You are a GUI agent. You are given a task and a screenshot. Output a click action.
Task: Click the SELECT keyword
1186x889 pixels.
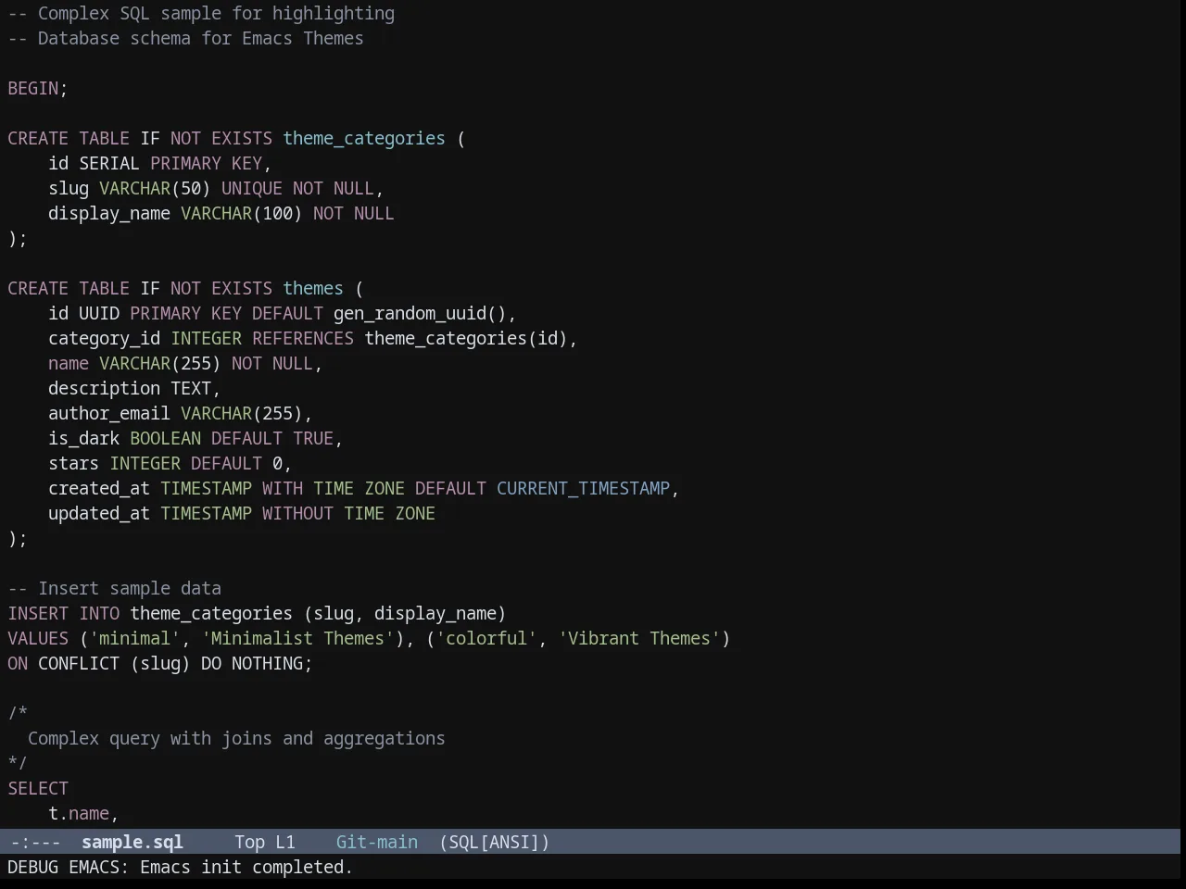tap(38, 789)
